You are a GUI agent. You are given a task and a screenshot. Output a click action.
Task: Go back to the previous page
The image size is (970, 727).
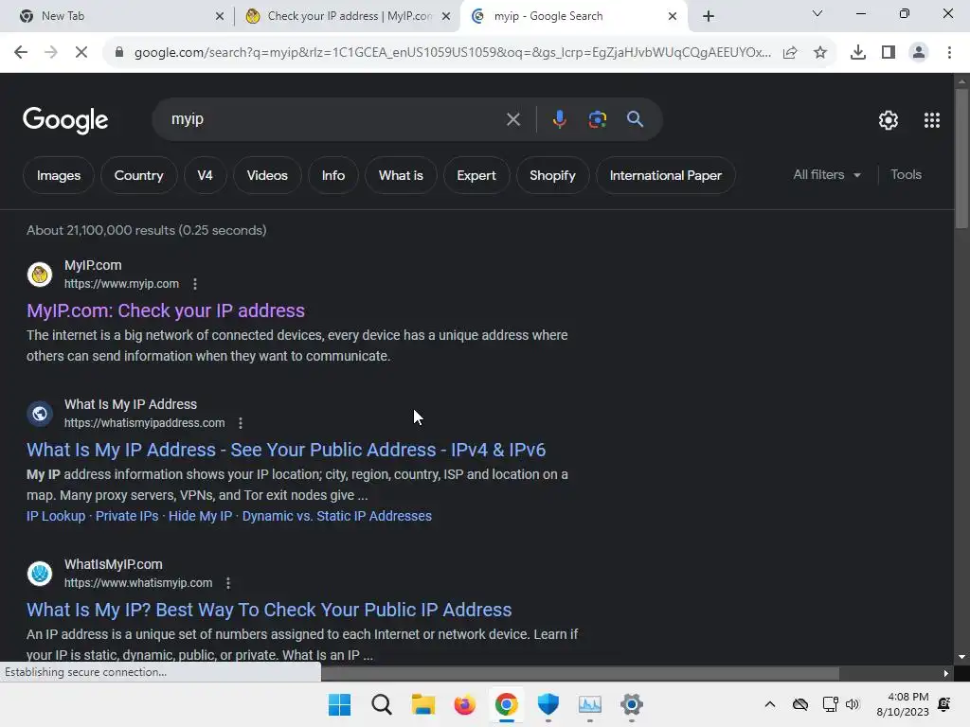21,53
